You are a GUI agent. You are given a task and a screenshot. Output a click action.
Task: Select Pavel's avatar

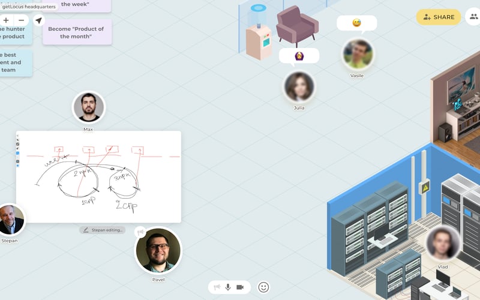pos(158,250)
